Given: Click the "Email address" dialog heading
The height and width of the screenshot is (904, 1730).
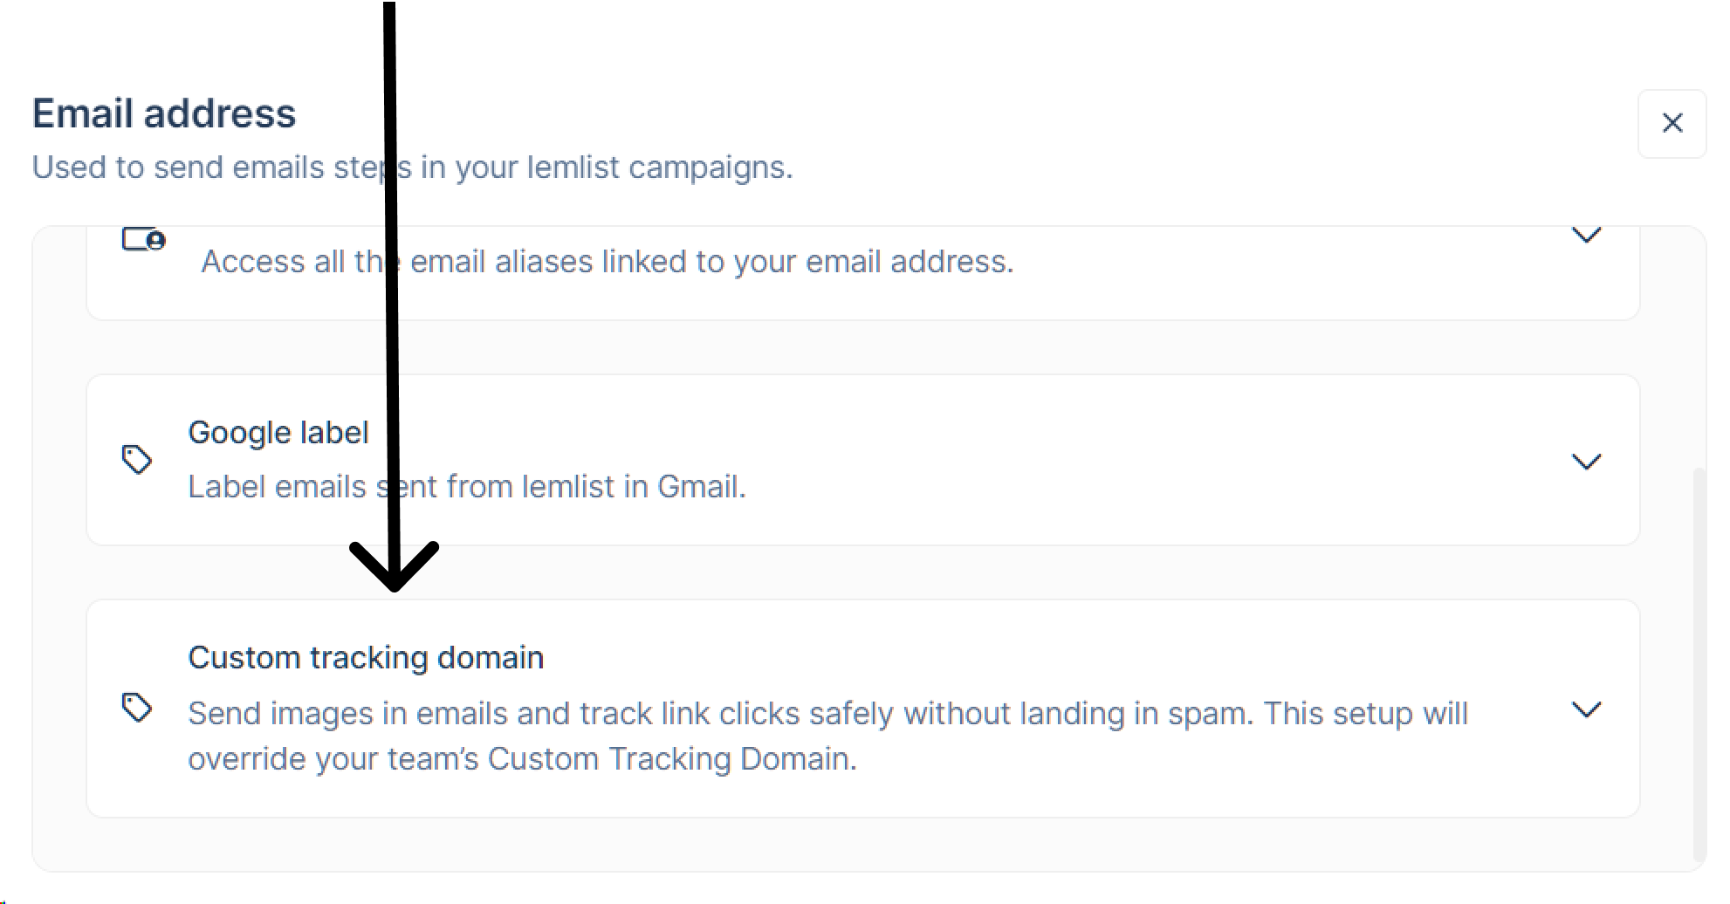Looking at the screenshot, I should [164, 114].
